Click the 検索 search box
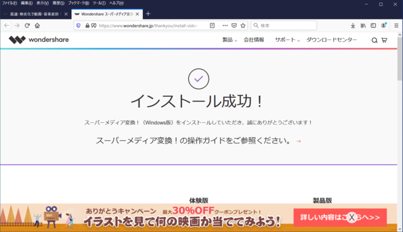This screenshot has height=232, width=403. coord(284,26)
